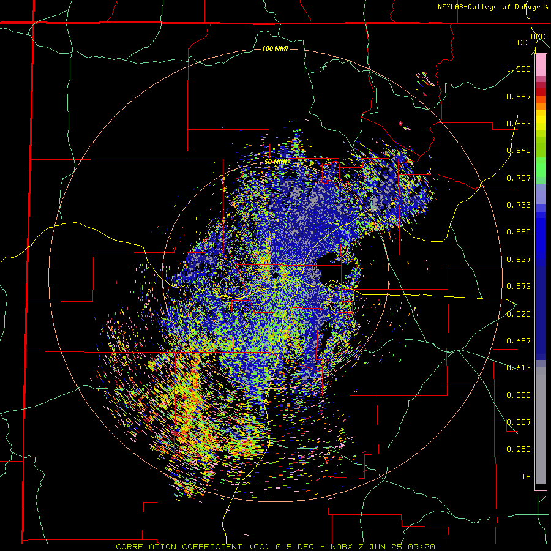551x551 pixels.
Task: Pick the bright green band of color scale
Action: pos(541,167)
